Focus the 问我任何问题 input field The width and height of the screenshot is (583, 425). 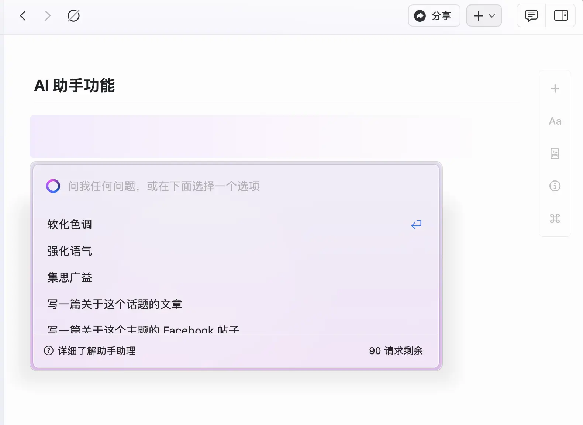tap(236, 186)
